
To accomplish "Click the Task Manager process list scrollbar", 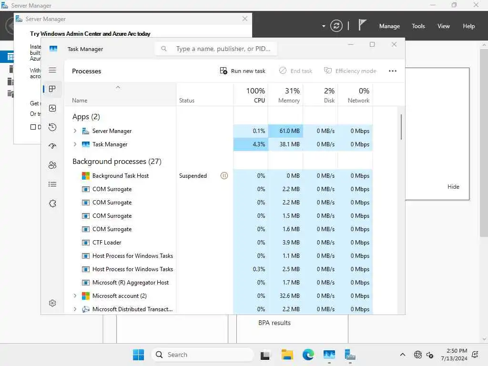I will point(401,127).
